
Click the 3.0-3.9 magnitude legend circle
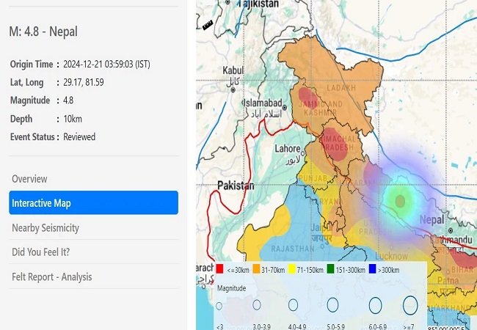coord(257,305)
